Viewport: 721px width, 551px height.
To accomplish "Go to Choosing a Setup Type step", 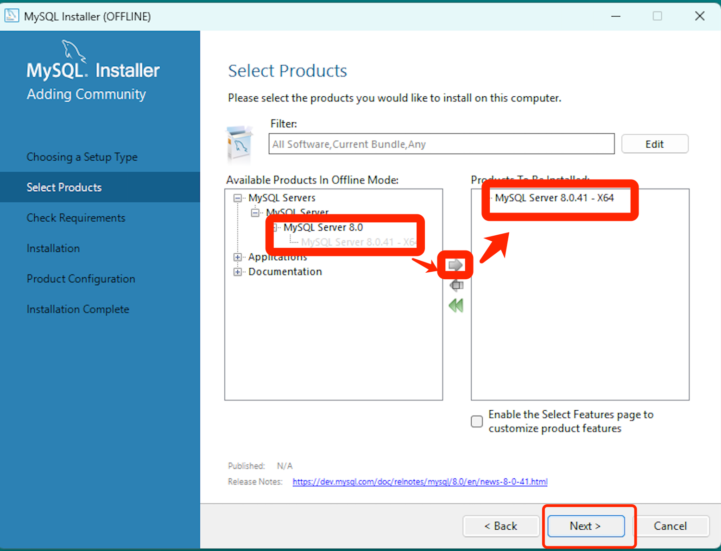I will click(82, 157).
